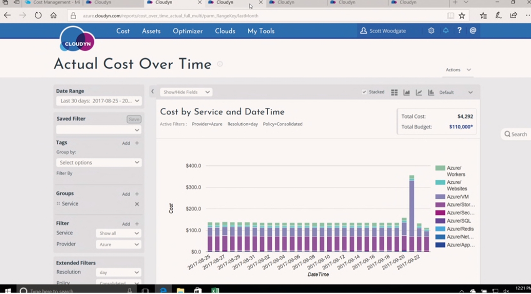Select the bar chart view icon

tap(431, 93)
